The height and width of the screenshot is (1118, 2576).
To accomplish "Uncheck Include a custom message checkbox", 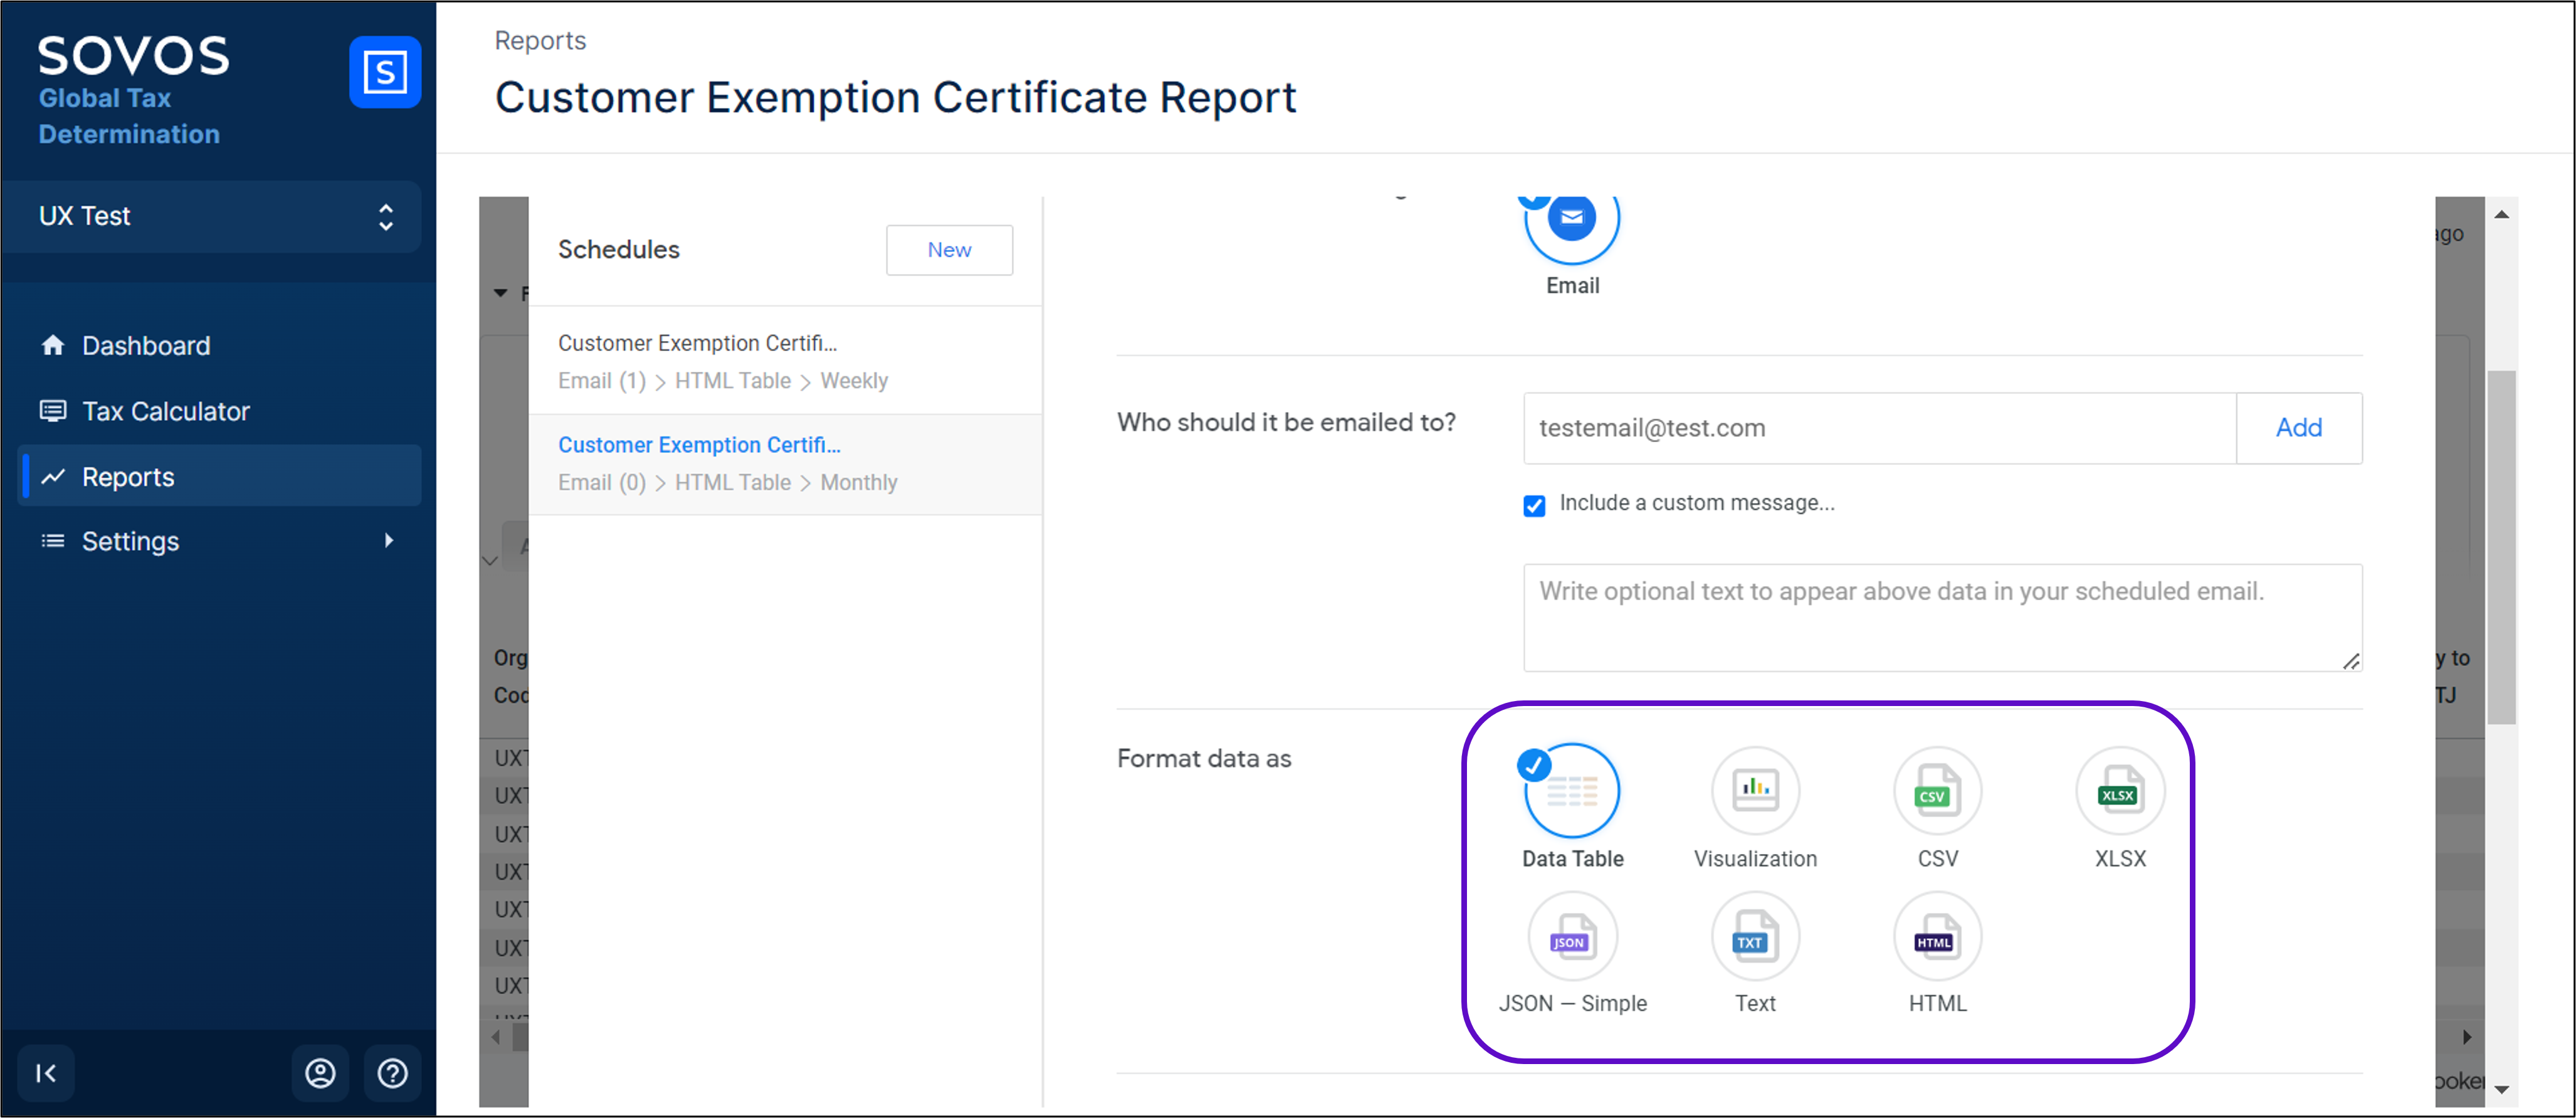I will 1534,505.
